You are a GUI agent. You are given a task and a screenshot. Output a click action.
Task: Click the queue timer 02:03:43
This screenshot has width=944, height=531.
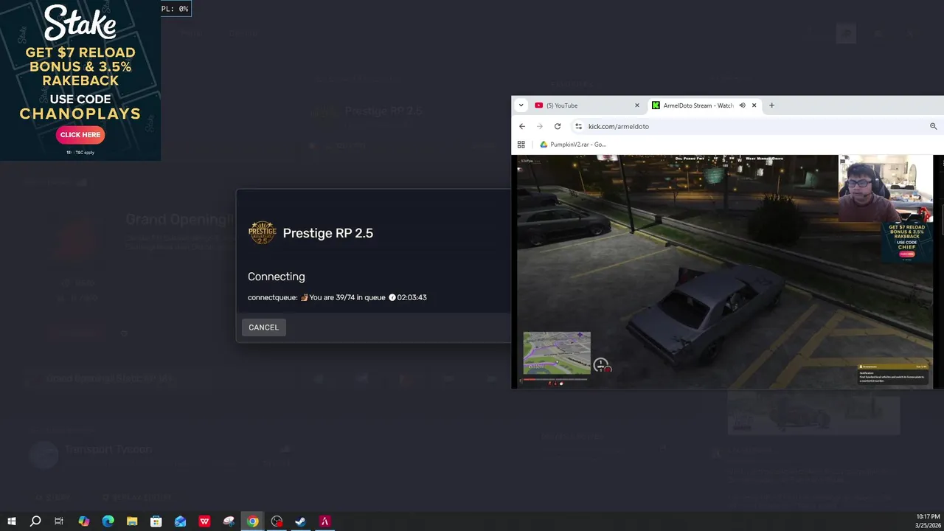pos(412,298)
